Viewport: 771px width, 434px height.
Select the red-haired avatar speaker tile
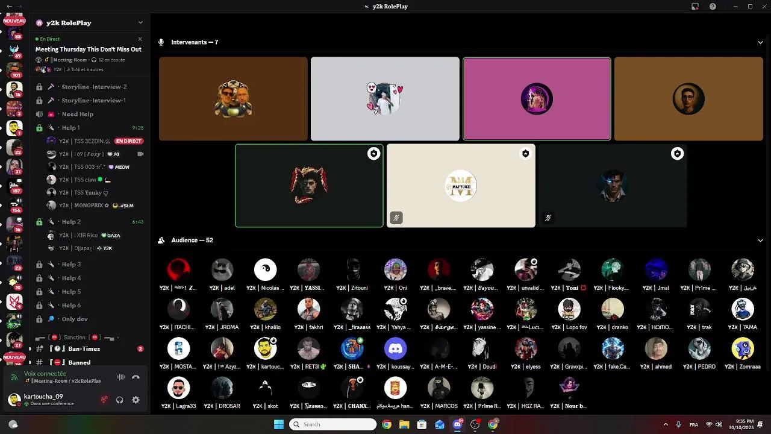[309, 186]
